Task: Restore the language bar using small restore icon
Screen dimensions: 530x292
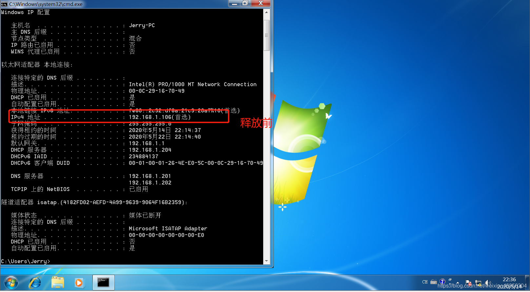Action: tap(450, 280)
